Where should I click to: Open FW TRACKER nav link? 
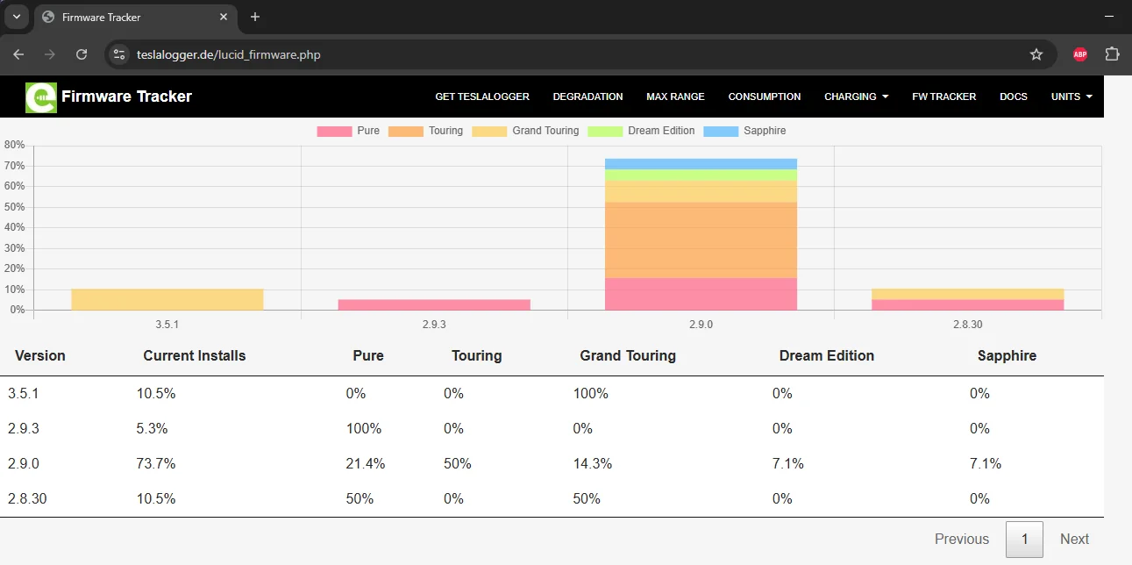(x=943, y=97)
